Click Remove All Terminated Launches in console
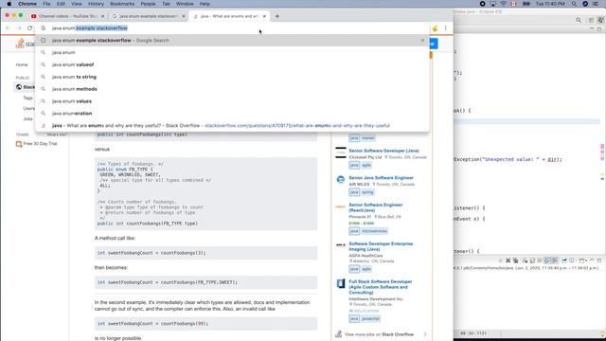This screenshot has height=341, width=606. click(515, 260)
